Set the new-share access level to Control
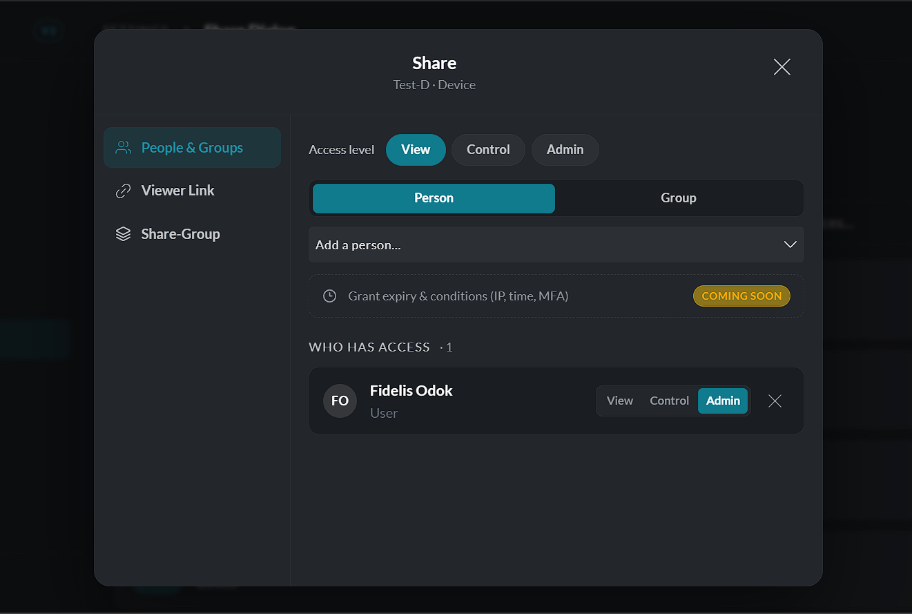Image resolution: width=912 pixels, height=614 pixels. pyautogui.click(x=488, y=150)
